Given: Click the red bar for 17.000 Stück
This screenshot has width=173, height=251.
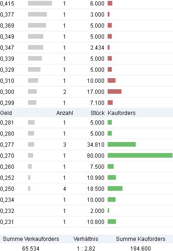Looking at the screenshot, I should 115,91.
